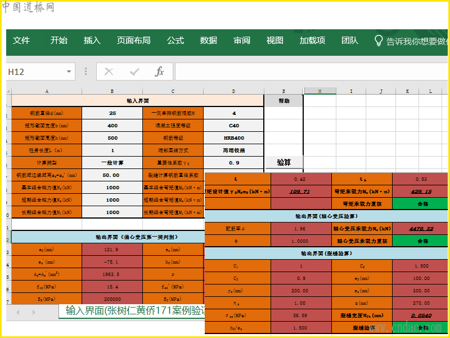Click section height value 500
Image resolution: width=450 pixels, height=338 pixels.
click(x=112, y=138)
